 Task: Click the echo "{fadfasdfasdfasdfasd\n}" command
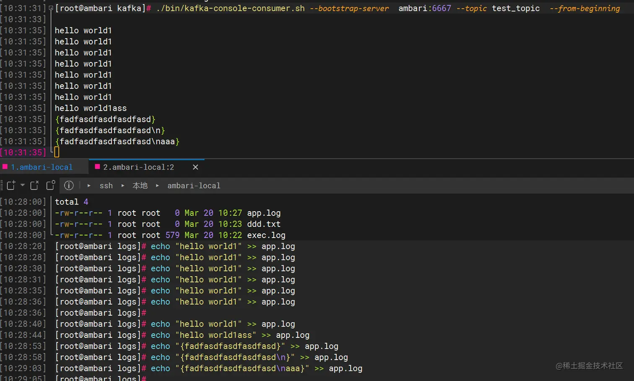249,358
